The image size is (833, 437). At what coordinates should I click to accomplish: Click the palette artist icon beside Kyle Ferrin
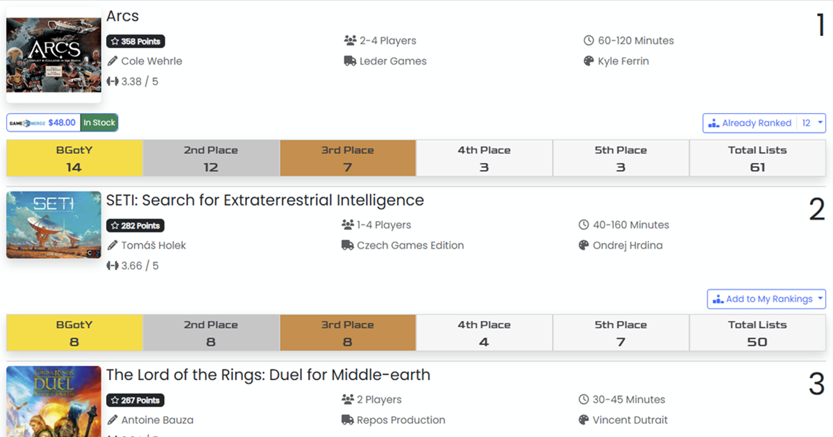589,61
